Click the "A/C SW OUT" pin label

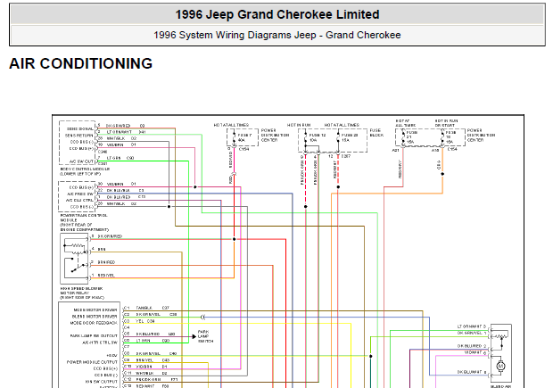point(81,161)
